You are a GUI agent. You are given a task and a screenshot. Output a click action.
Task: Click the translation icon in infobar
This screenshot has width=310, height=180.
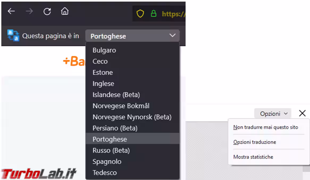click(13, 36)
